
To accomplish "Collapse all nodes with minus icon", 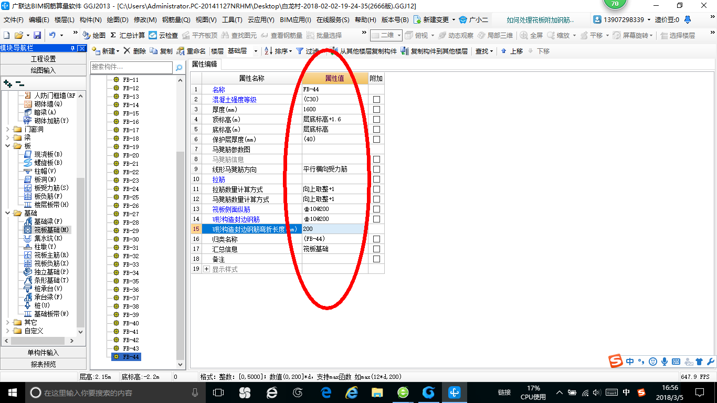I will coord(19,83).
